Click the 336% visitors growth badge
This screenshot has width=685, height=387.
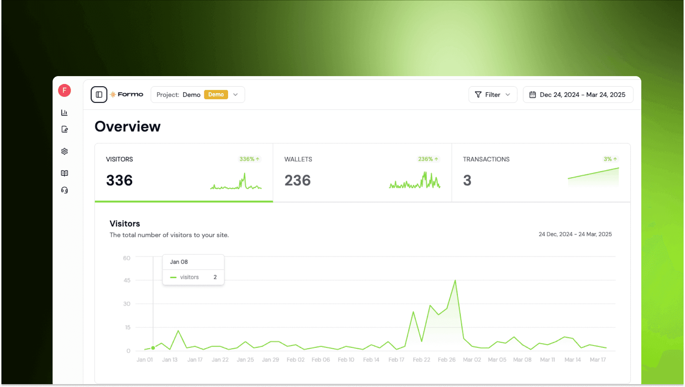[249, 159]
